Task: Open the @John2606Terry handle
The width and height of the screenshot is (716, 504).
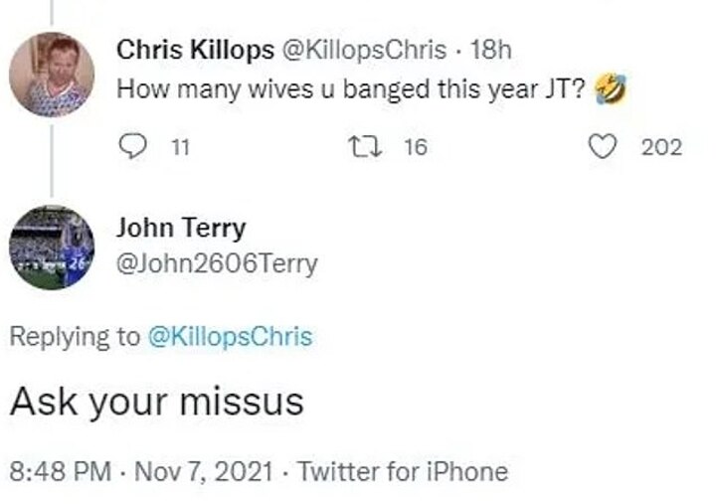Action: (x=217, y=263)
